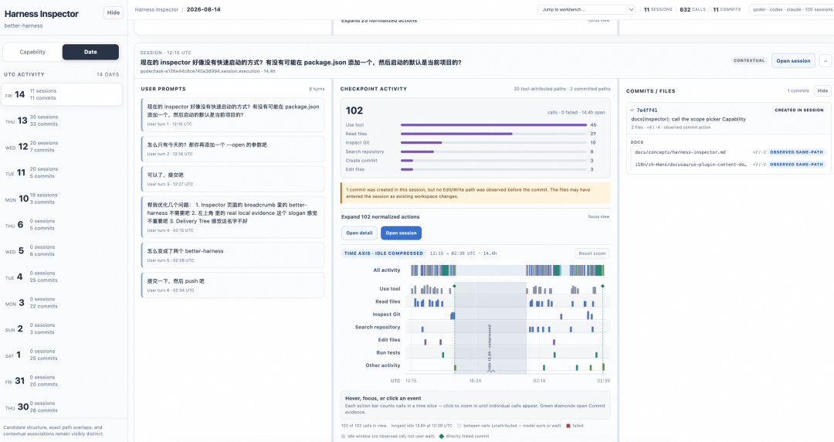
Task: Select SAT 1 in the activity list
Action: [x=62, y=355]
